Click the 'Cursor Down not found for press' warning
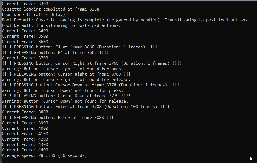 [63, 90]
